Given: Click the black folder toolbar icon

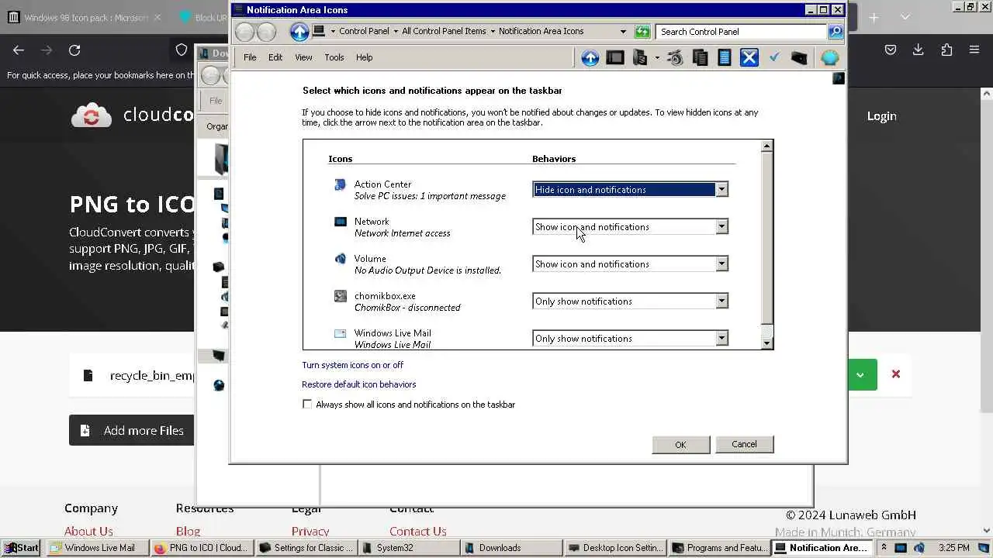Looking at the screenshot, I should pyautogui.click(x=799, y=58).
